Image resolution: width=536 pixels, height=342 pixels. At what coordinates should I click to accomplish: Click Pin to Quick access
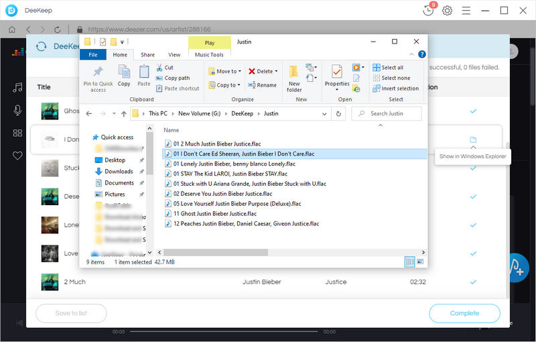[98, 79]
